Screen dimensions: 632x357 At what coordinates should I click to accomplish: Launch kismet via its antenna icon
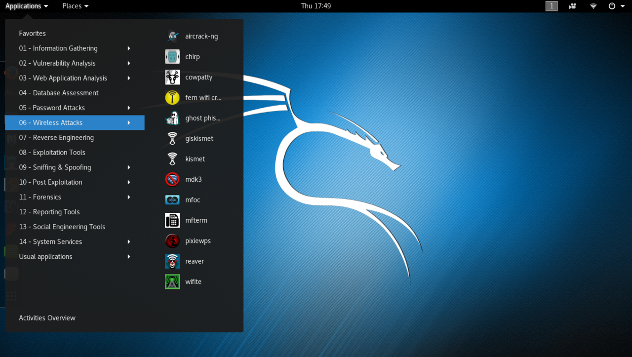[172, 159]
